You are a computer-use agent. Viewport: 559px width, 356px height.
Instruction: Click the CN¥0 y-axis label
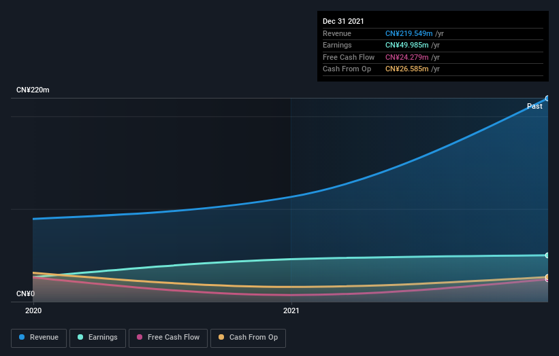coord(25,293)
